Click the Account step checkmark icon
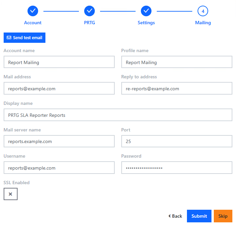Viewport: 237px width, 225px height. [x=33, y=11]
